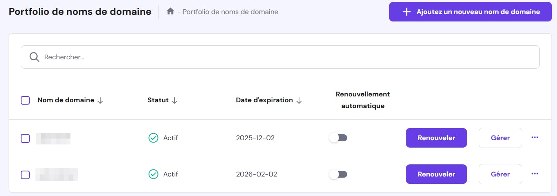Select checkbox for domain expiring 2025-12-02
The image size is (557, 196).
point(25,138)
